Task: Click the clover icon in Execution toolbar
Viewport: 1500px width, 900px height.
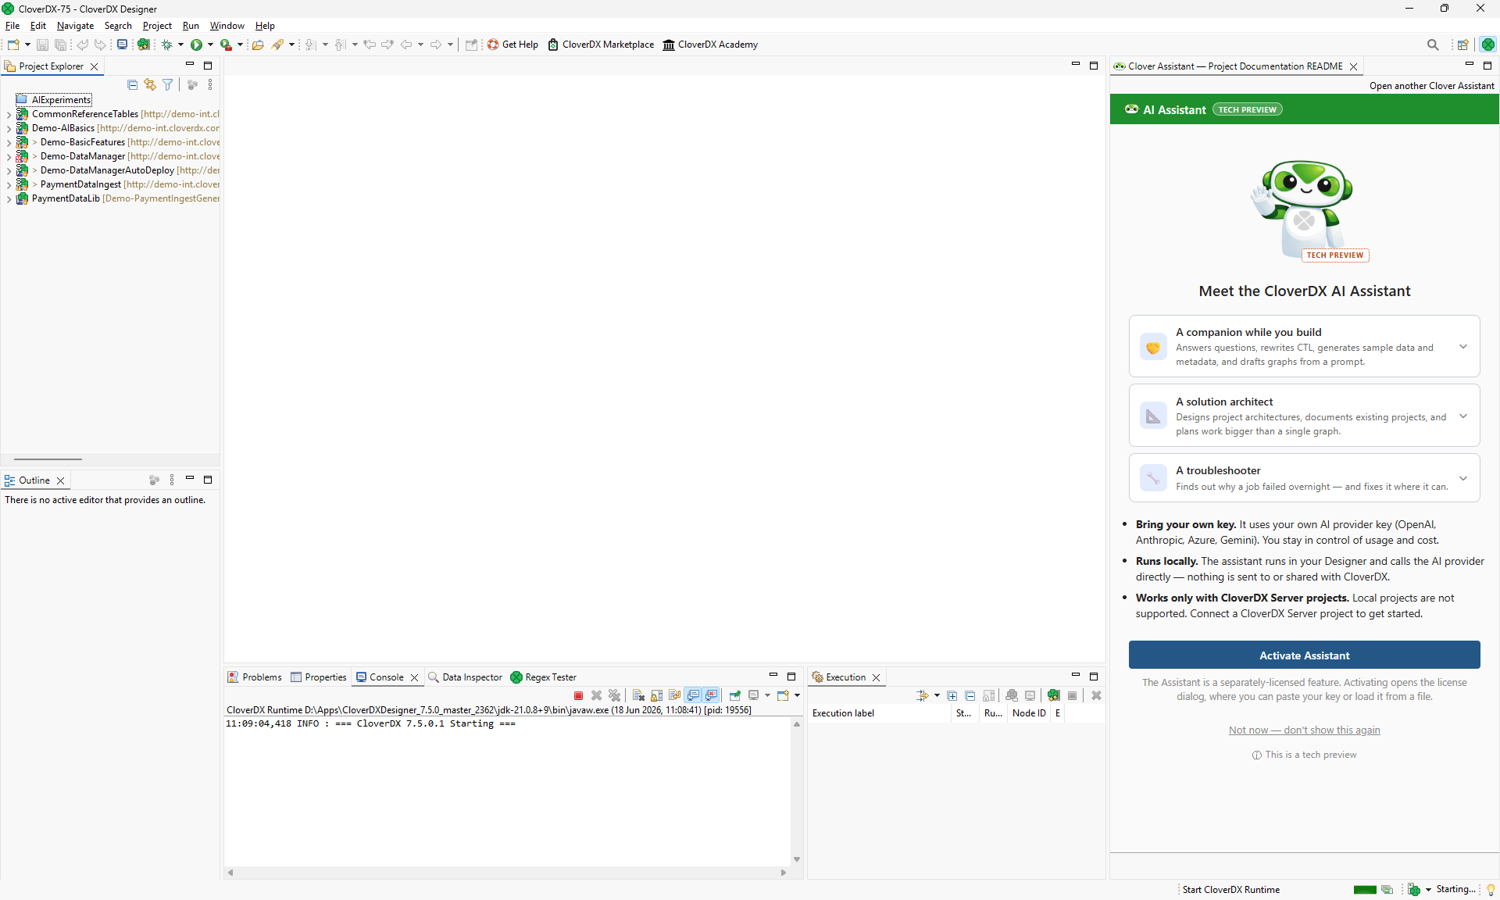Action: 1054,695
